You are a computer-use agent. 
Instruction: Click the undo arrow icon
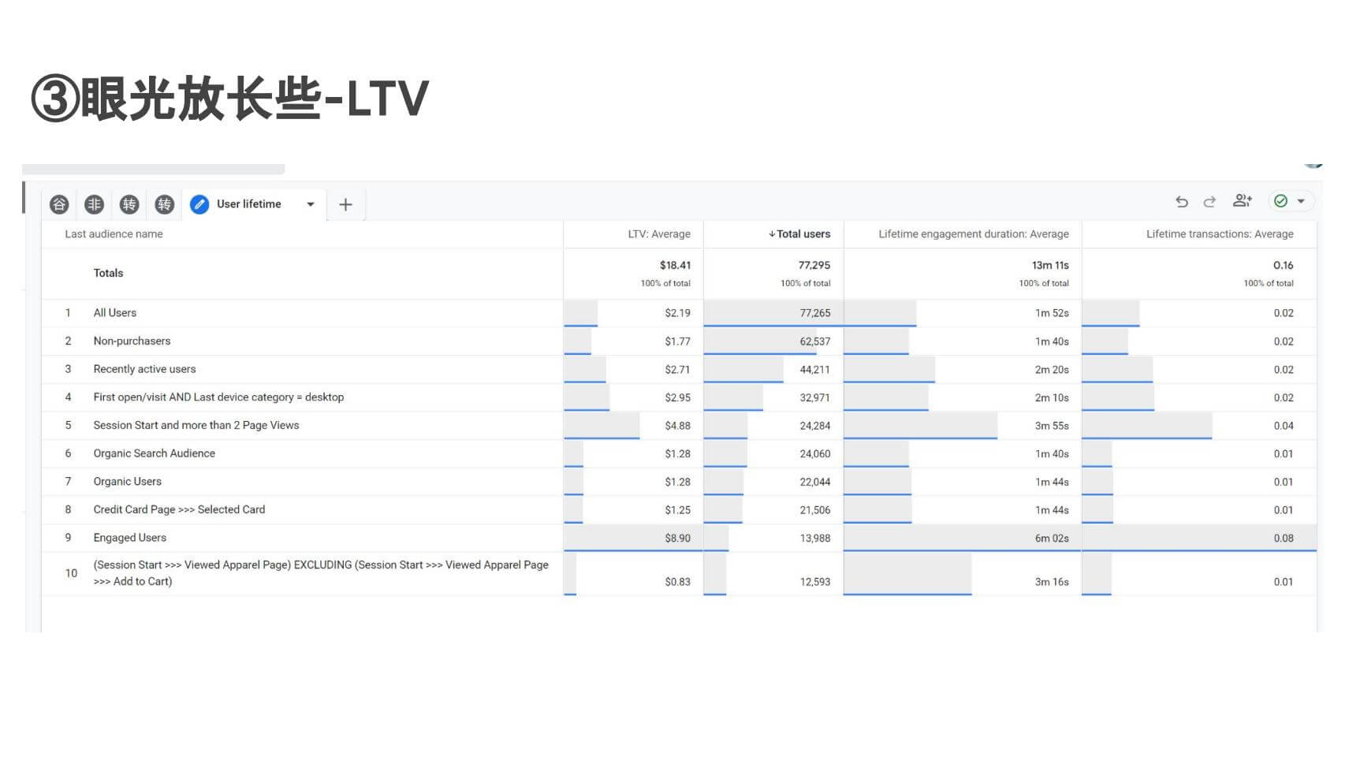1181,202
